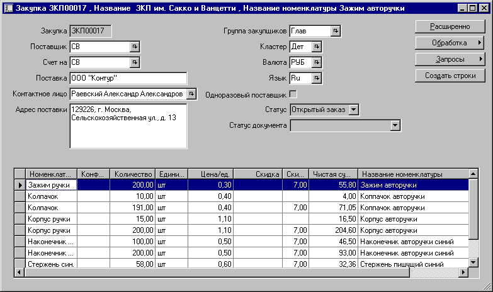Click the Стержень син. cell
Viewport: 493px width, 292px height.
(51, 264)
